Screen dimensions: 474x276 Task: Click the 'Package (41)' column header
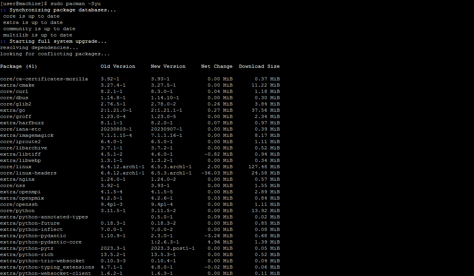point(18,66)
